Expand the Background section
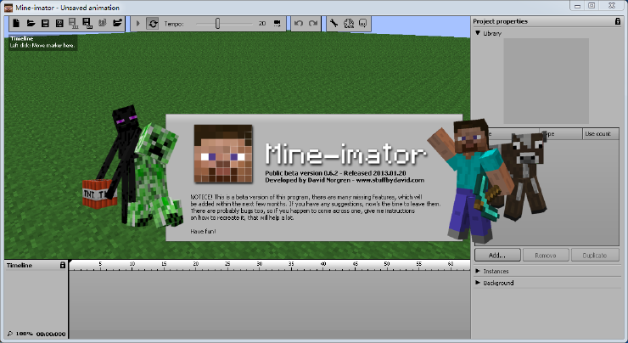The image size is (628, 343). pyautogui.click(x=478, y=283)
